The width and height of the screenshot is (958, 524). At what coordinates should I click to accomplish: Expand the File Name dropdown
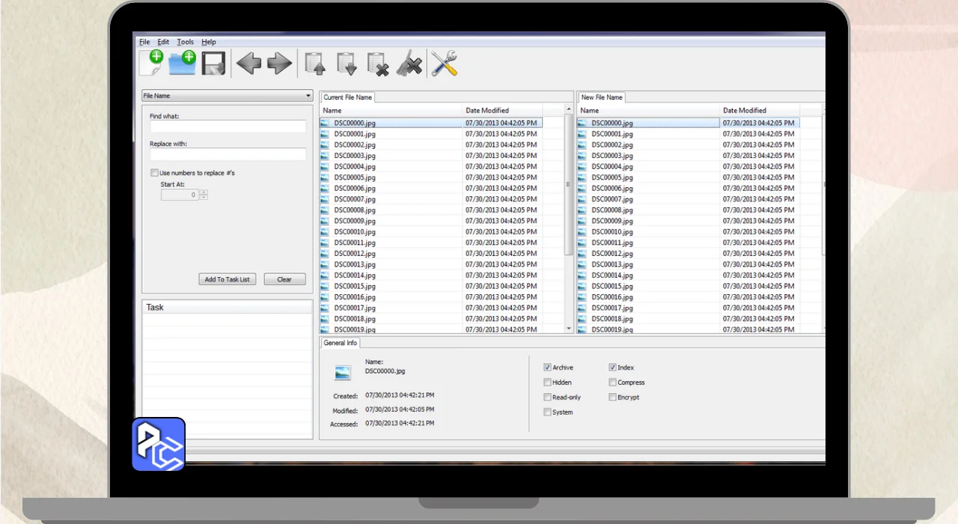coord(228,96)
